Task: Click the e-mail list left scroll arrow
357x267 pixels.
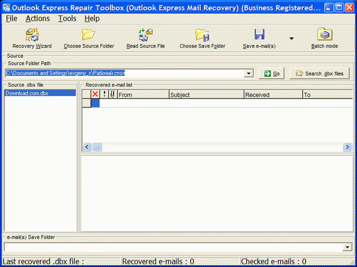Action: click(87, 147)
